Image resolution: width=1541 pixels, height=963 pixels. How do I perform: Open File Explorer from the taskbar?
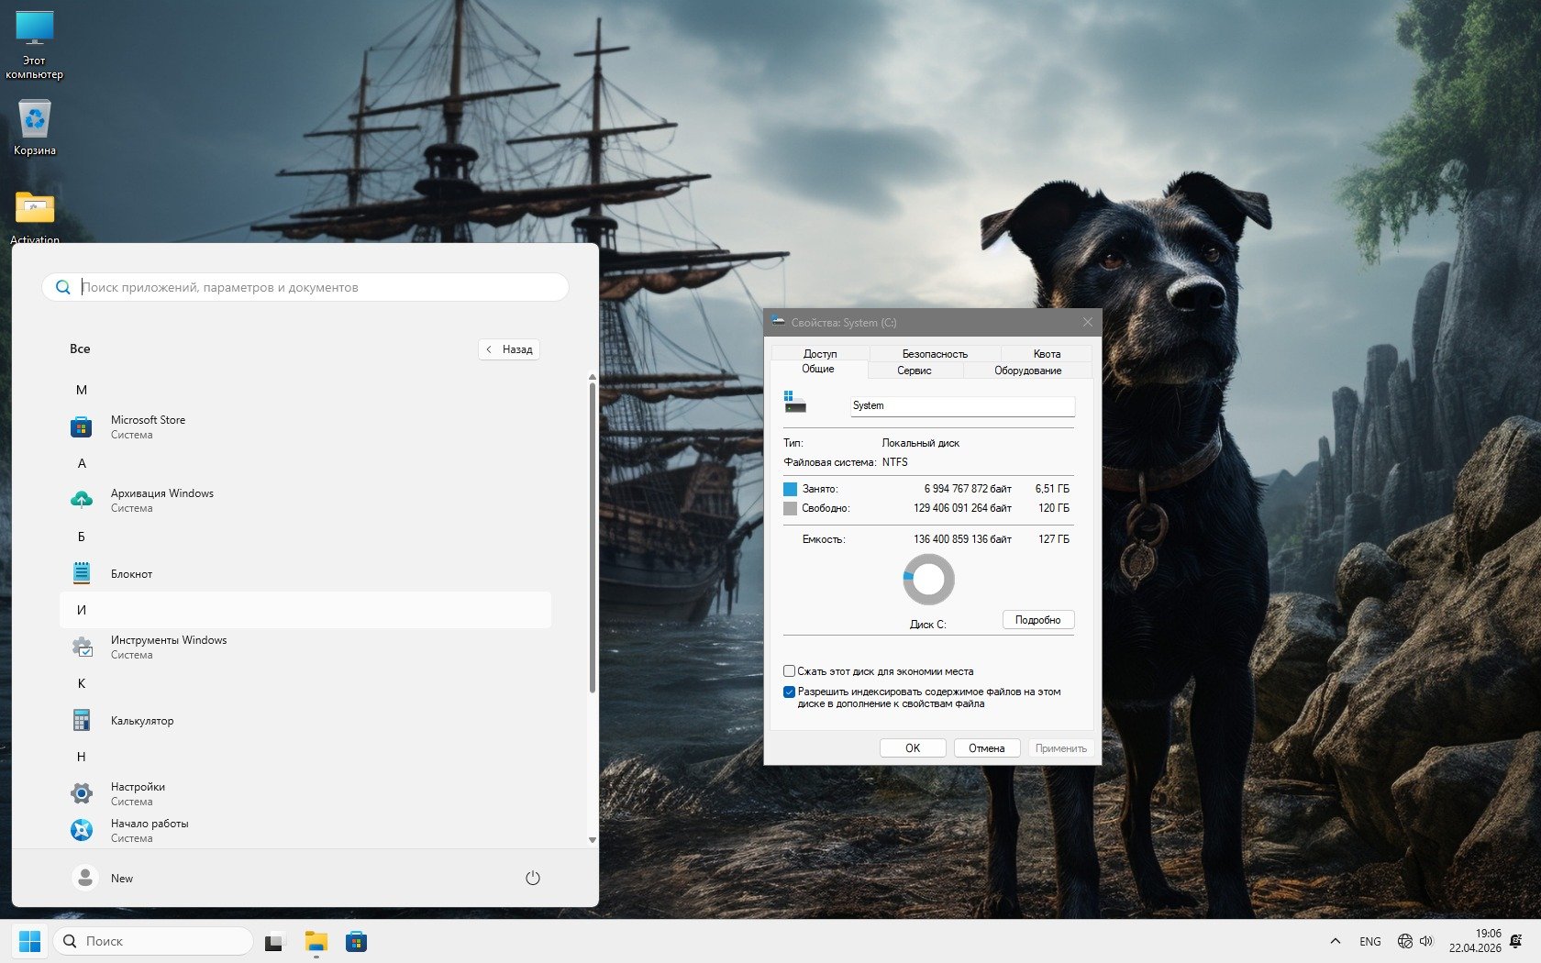[x=316, y=941]
